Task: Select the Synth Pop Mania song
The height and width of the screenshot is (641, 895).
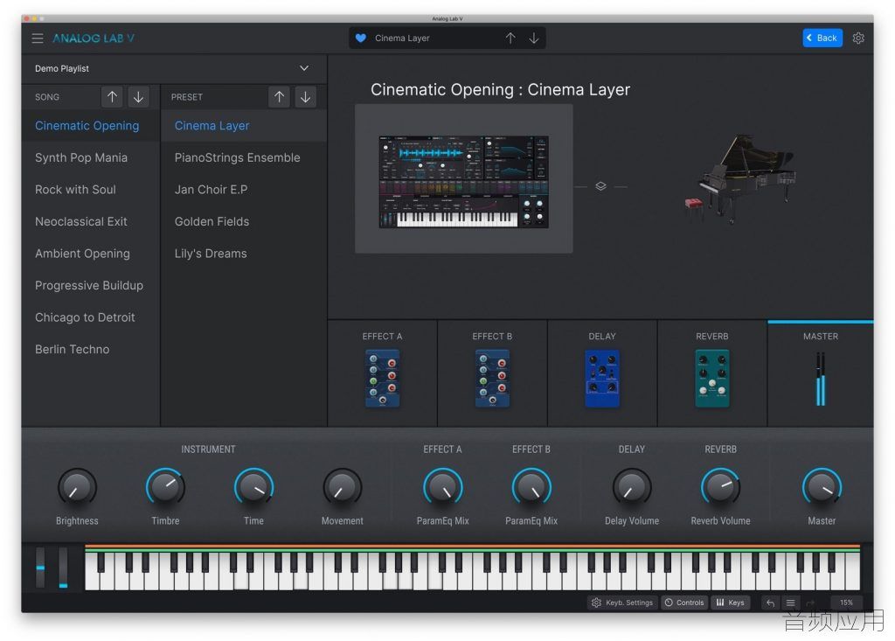Action: click(x=91, y=157)
